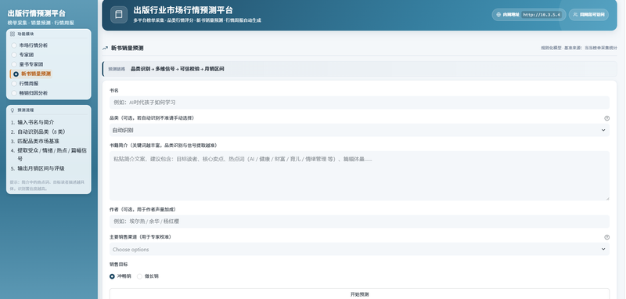Screen dimensions: 626x299
Task: Click the 规则化模型 · 基准来源 note text
Action: [579, 48]
